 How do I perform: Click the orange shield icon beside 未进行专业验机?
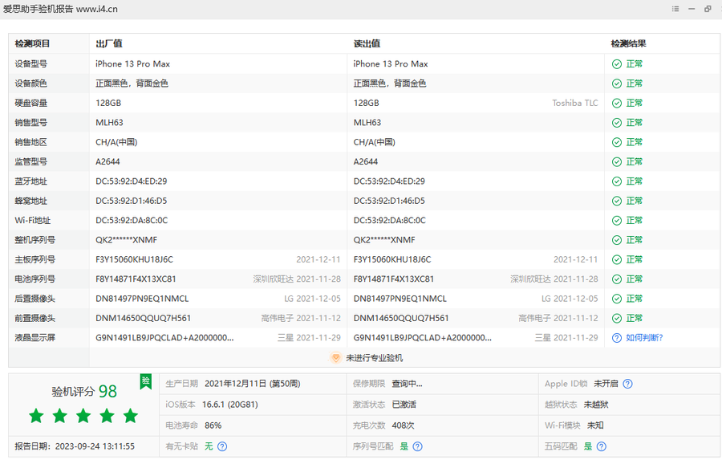335,358
